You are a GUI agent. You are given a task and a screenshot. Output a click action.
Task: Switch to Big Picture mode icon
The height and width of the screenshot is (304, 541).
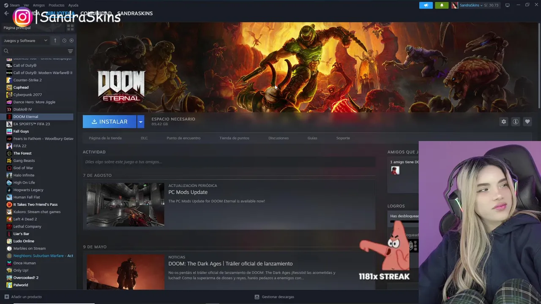coord(508,5)
